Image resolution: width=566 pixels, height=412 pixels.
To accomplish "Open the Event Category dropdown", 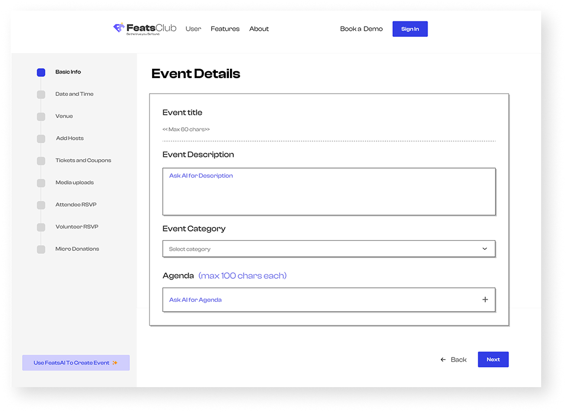I will click(328, 249).
